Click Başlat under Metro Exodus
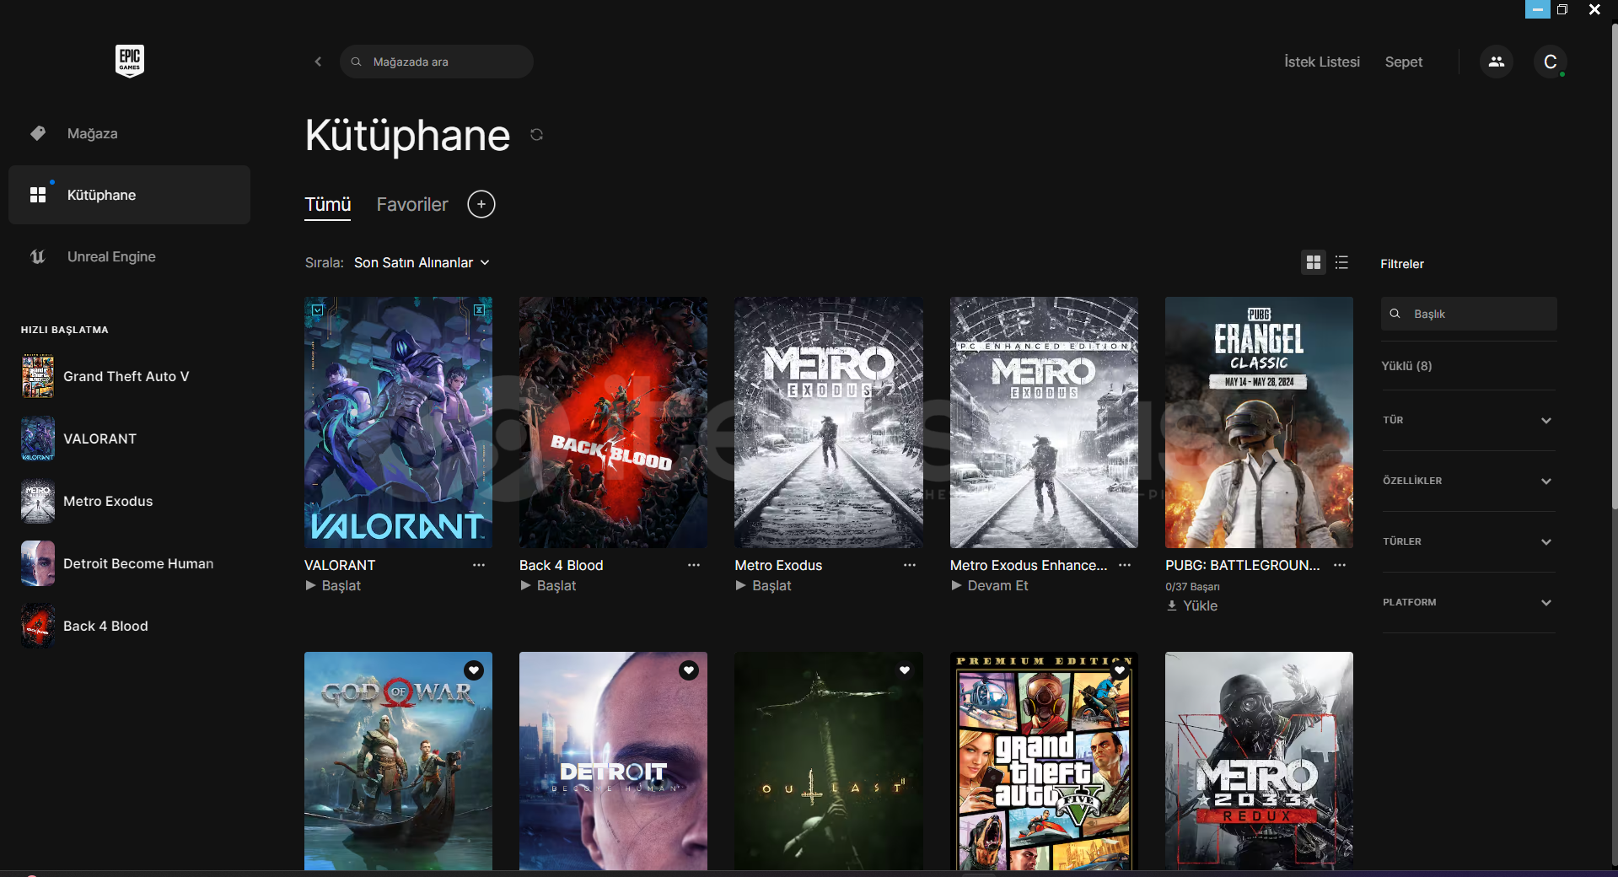This screenshot has height=877, width=1618. (763, 585)
